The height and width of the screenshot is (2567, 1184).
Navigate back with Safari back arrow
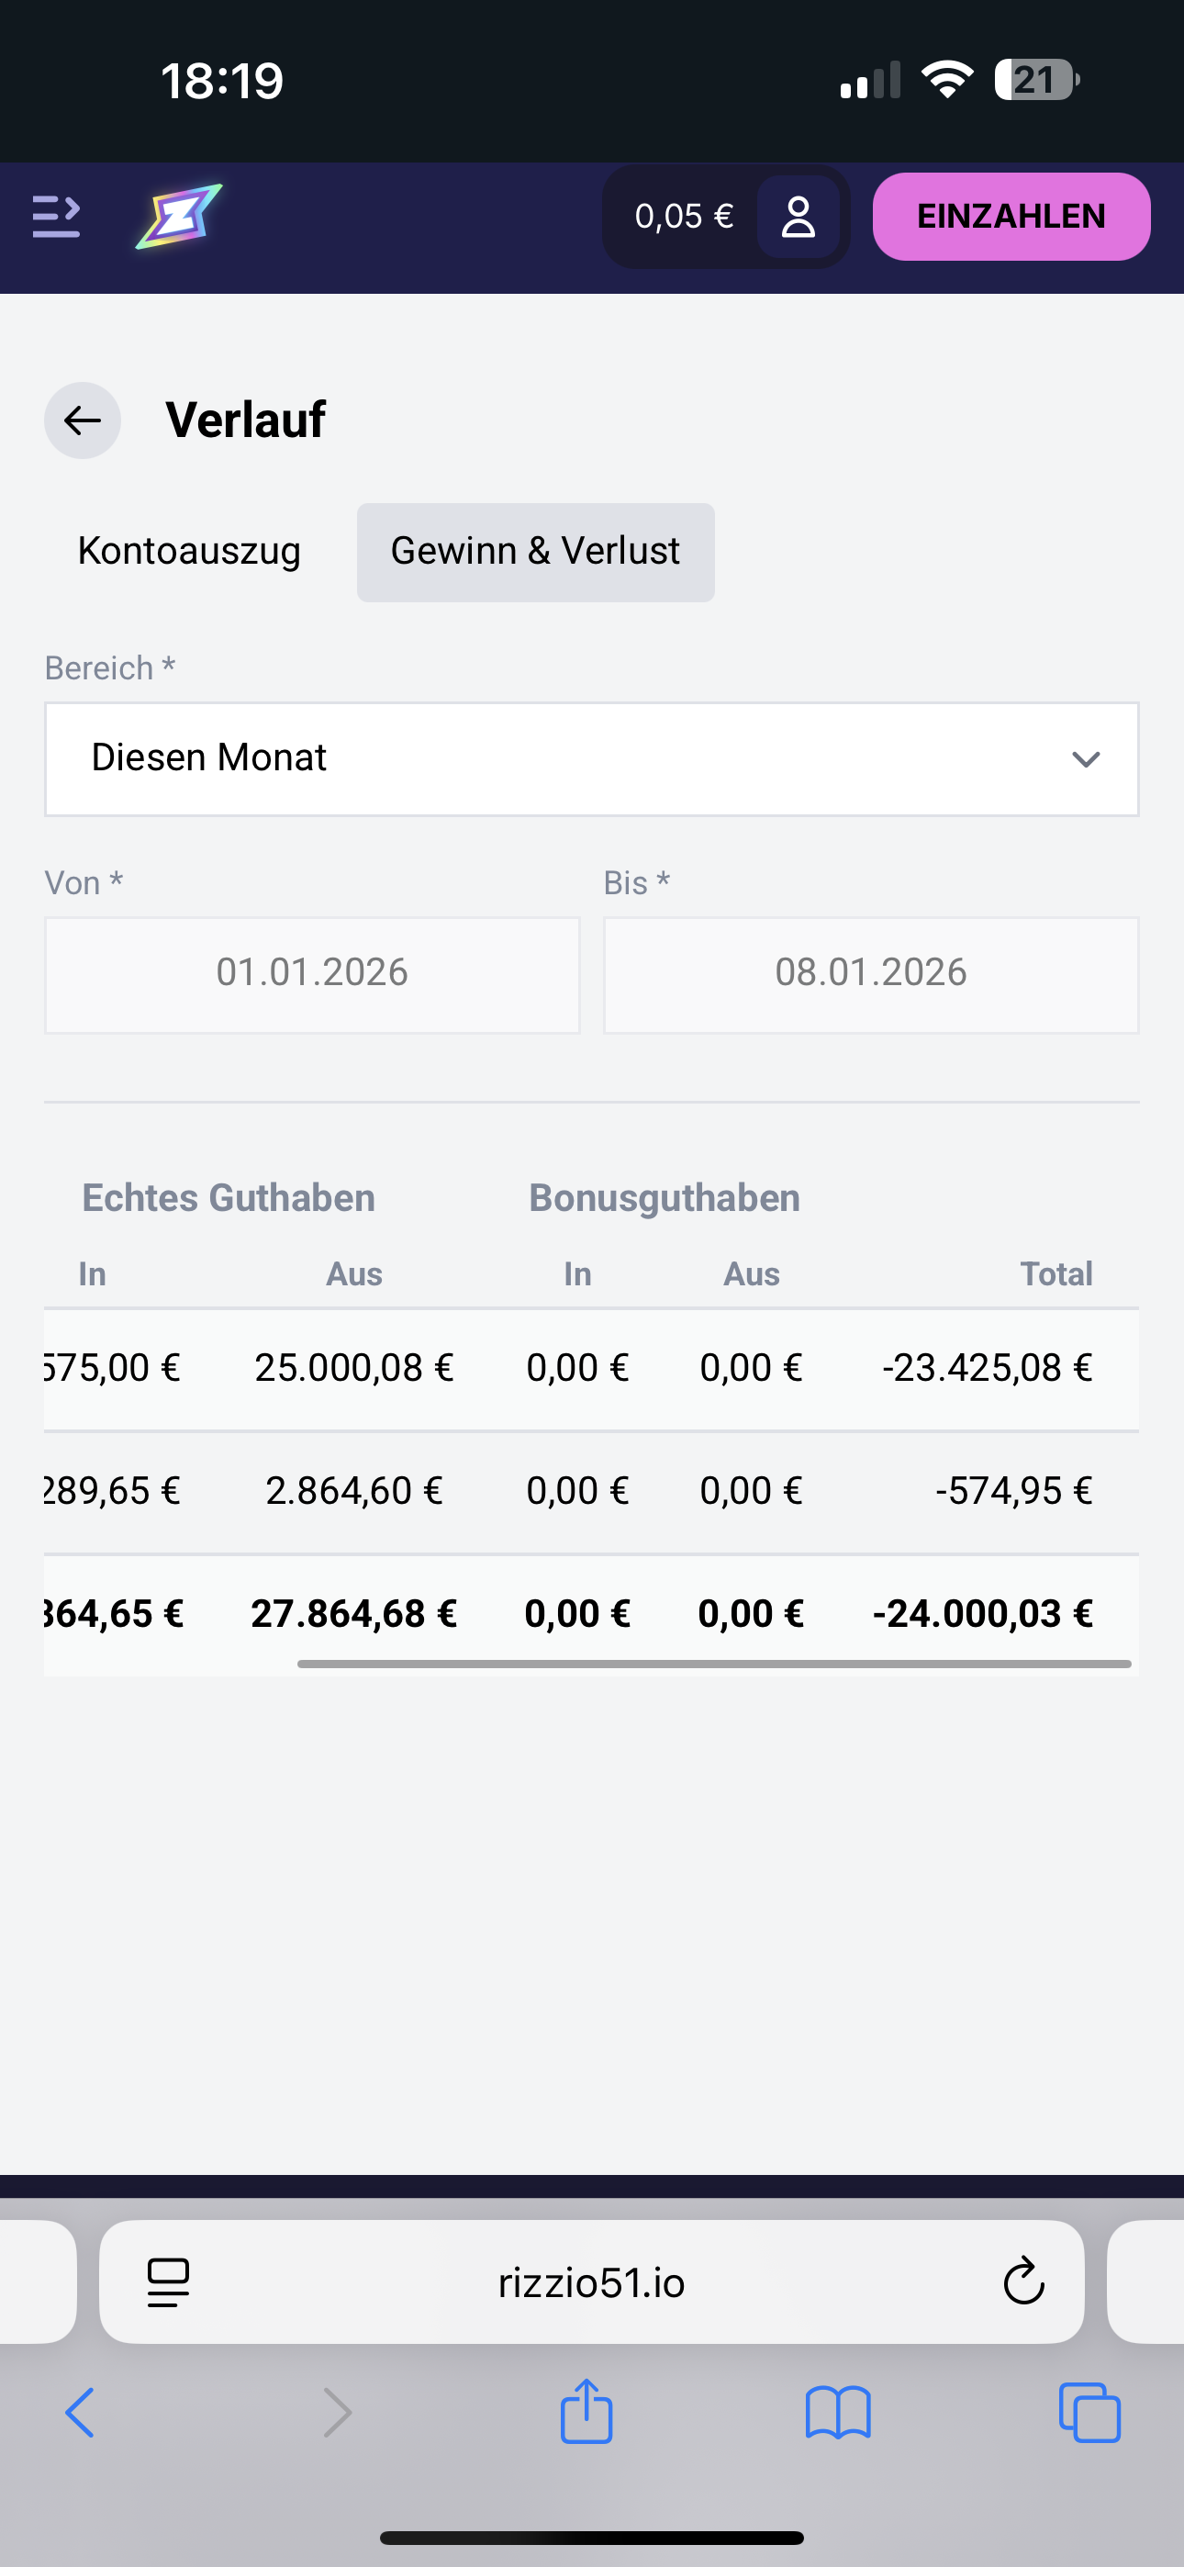pyautogui.click(x=80, y=2413)
